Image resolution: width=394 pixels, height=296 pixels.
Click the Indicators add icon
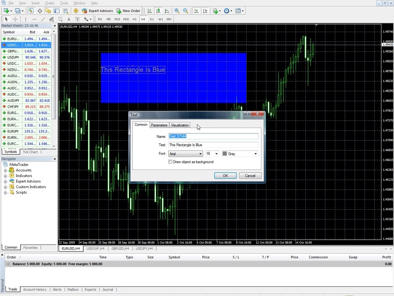pos(215,11)
